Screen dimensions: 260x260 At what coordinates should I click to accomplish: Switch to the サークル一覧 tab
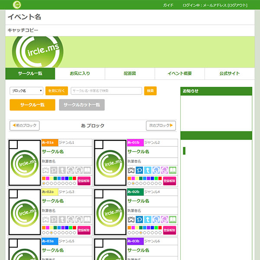tap(30, 74)
